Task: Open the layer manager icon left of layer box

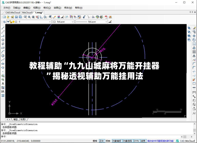Action: coord(4,22)
